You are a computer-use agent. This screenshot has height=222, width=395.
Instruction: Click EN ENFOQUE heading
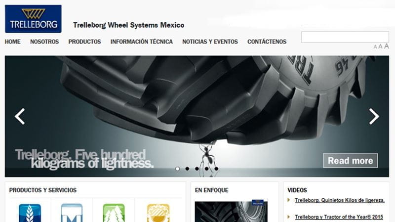click(x=212, y=190)
